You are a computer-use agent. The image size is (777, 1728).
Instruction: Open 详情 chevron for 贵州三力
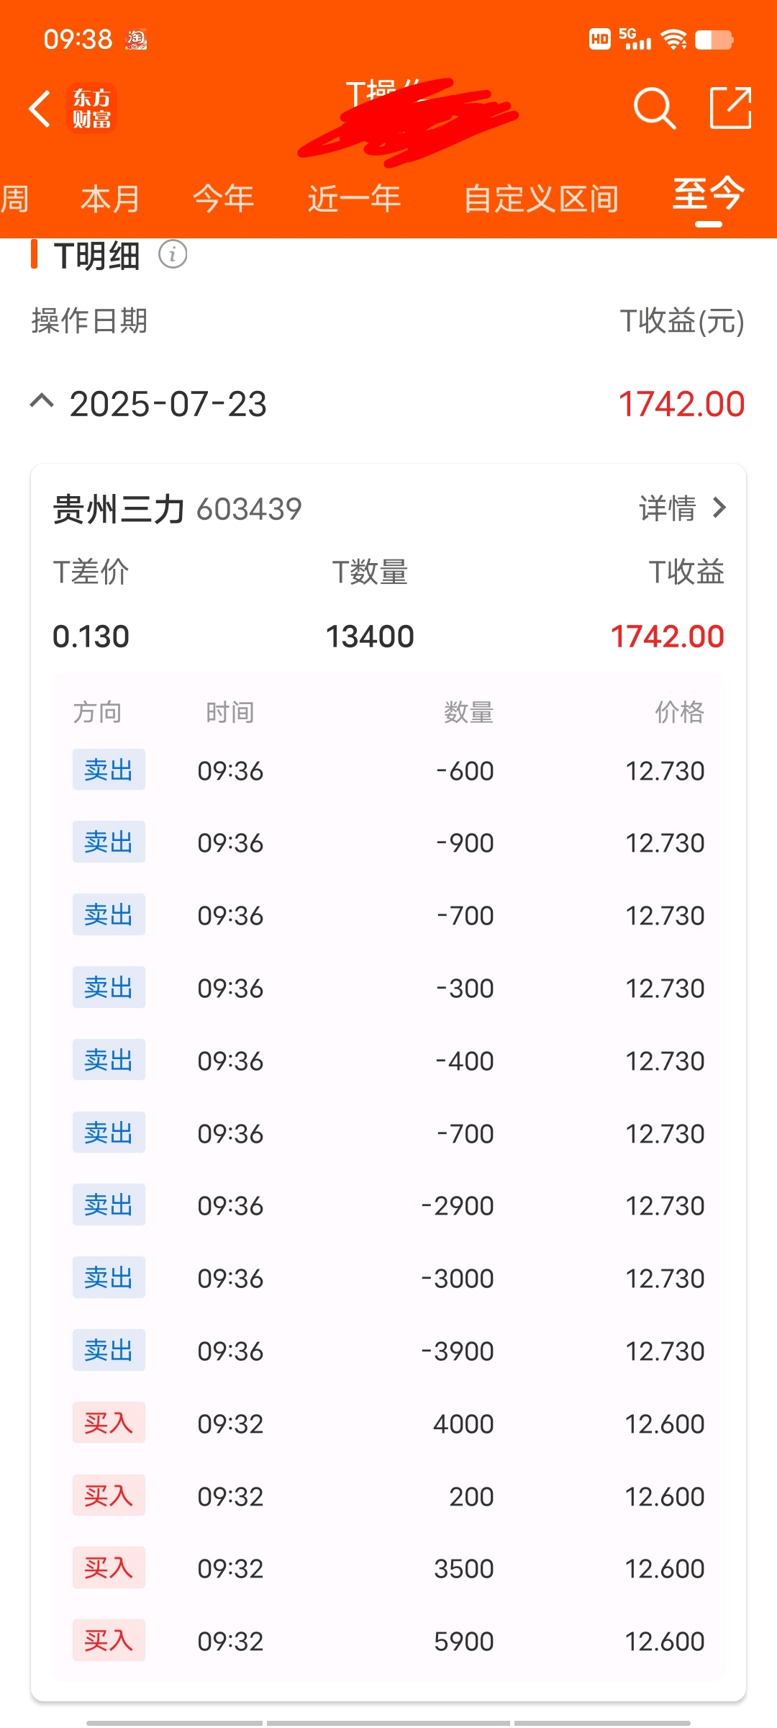(719, 508)
